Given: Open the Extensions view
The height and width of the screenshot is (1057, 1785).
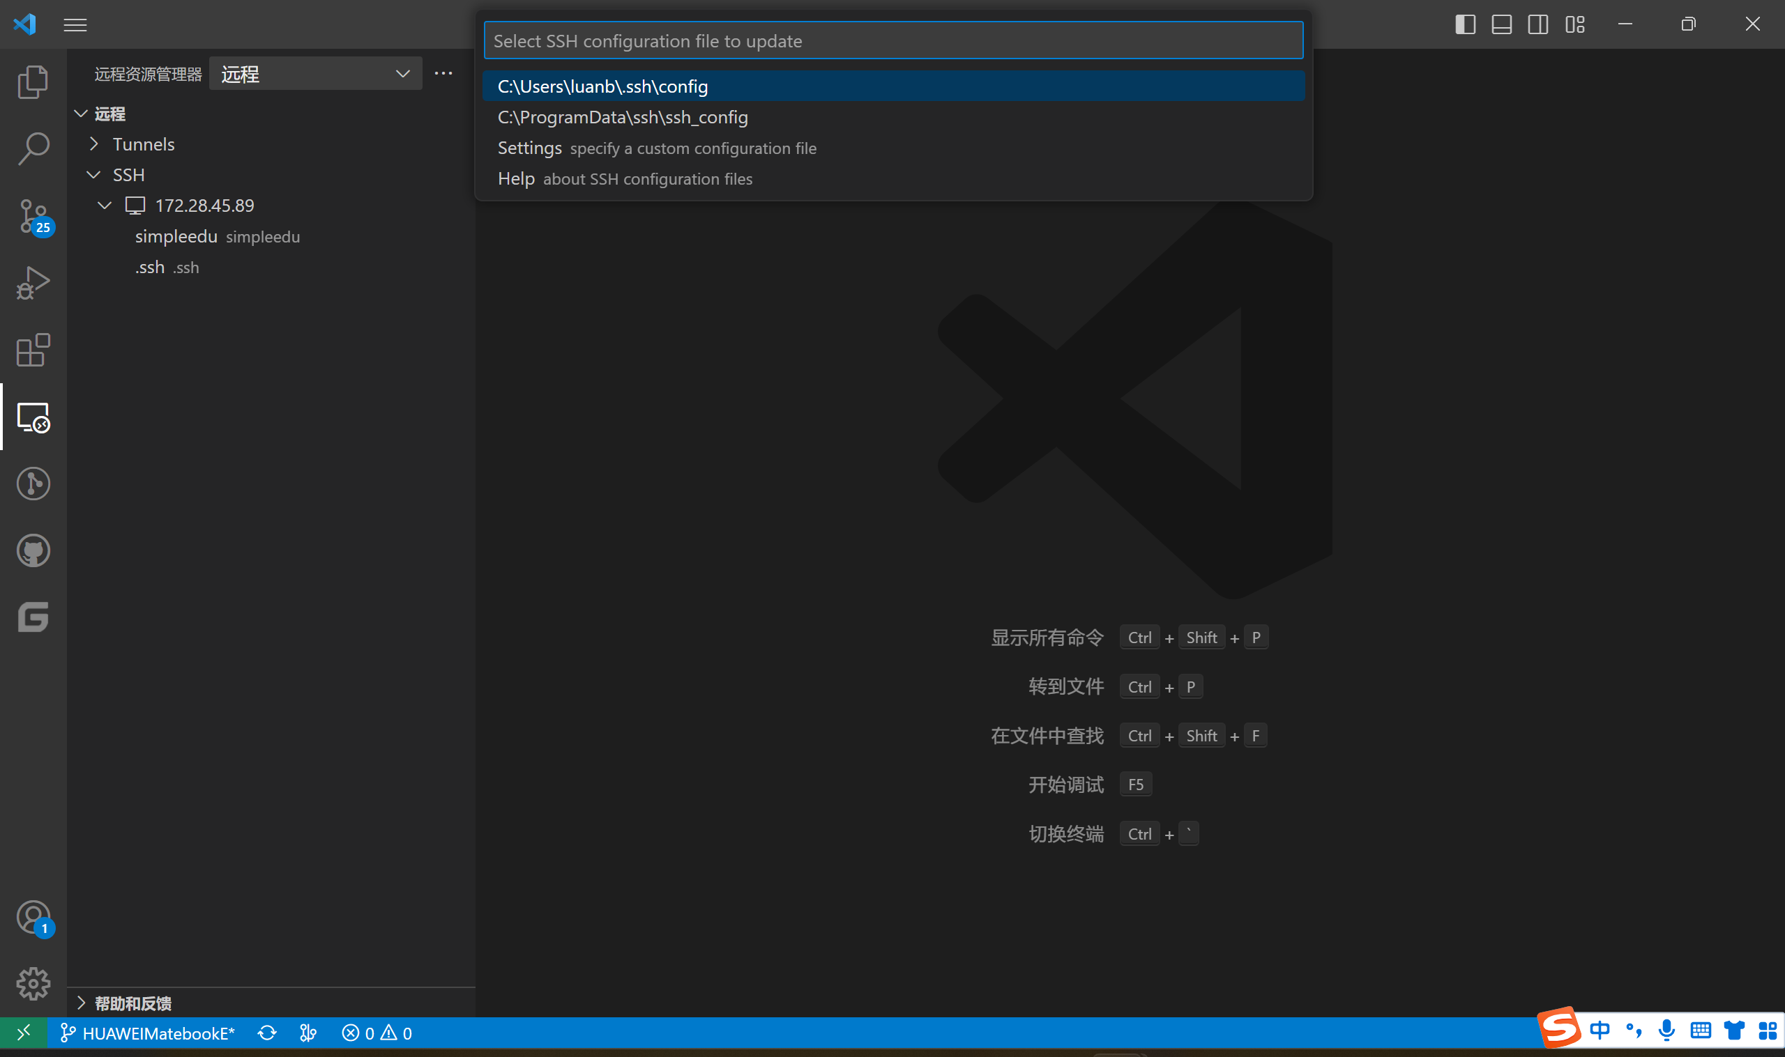Looking at the screenshot, I should [x=33, y=350].
